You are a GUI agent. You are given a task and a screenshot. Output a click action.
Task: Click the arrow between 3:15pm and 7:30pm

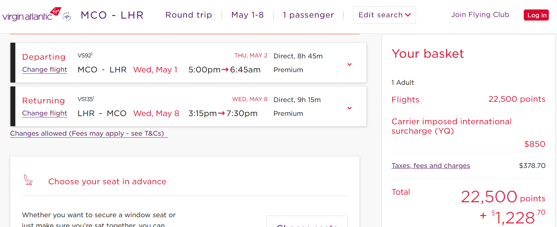[x=222, y=113]
